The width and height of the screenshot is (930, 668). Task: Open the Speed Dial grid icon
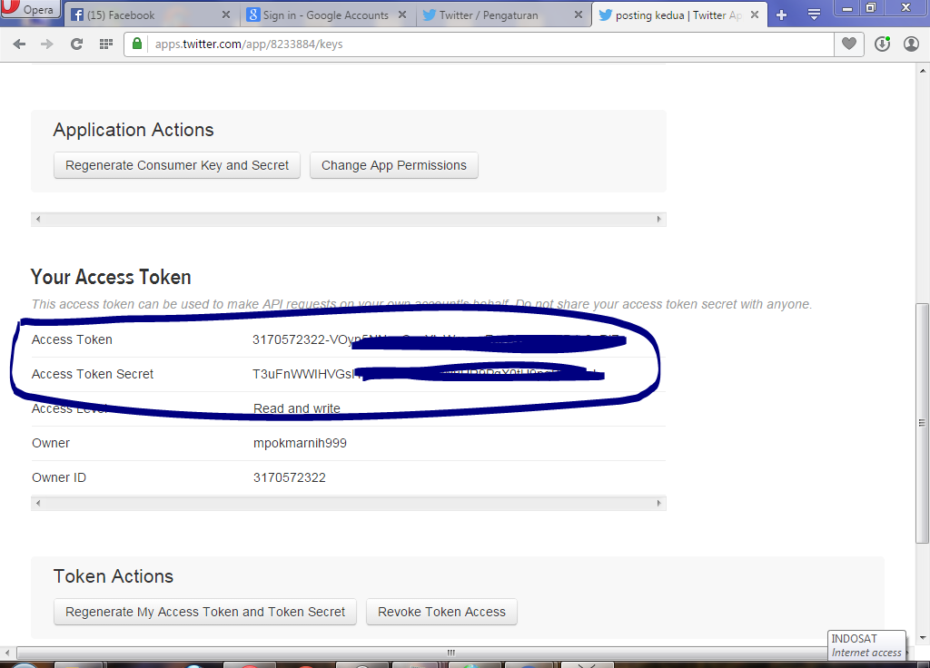(106, 44)
